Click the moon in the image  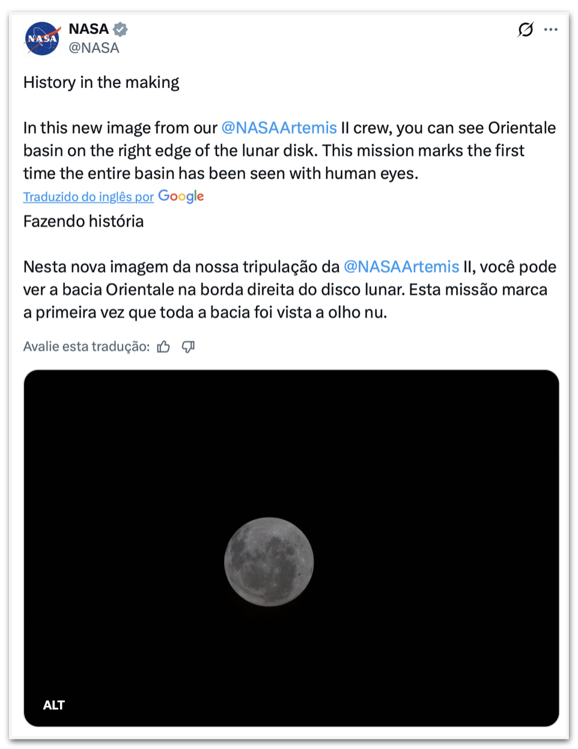(x=269, y=561)
